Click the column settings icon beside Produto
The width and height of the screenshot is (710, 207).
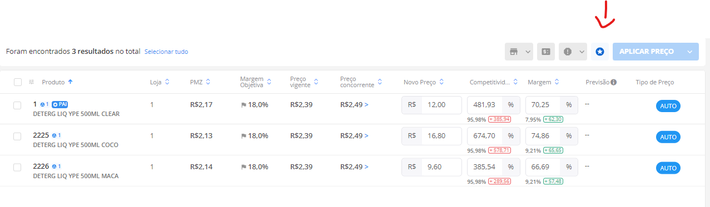32,82
